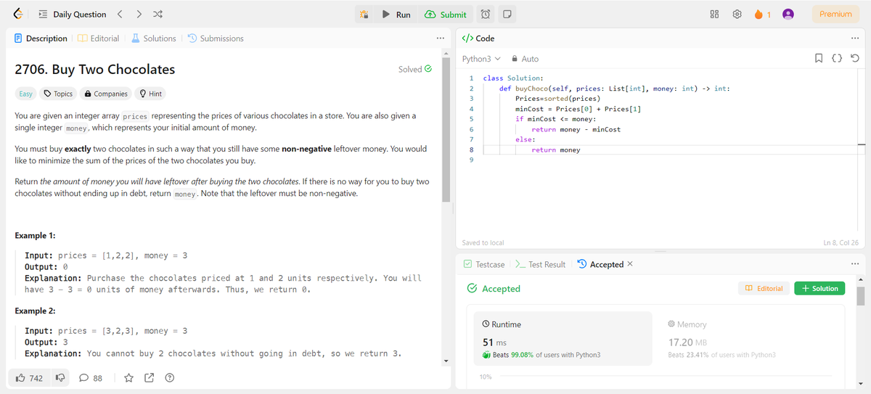The image size is (871, 394).
Task: Click the 'Ln 8, Col 26' status text
Action: coord(841,242)
